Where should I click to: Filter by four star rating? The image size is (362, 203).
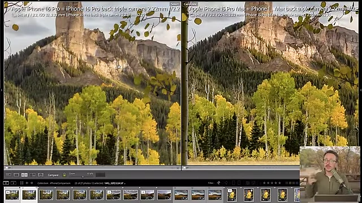tap(276, 183)
